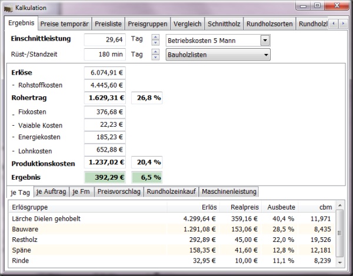Click the Lohnkosten field 652,88 €
This screenshot has width=353, height=276.
pyautogui.click(x=105, y=150)
